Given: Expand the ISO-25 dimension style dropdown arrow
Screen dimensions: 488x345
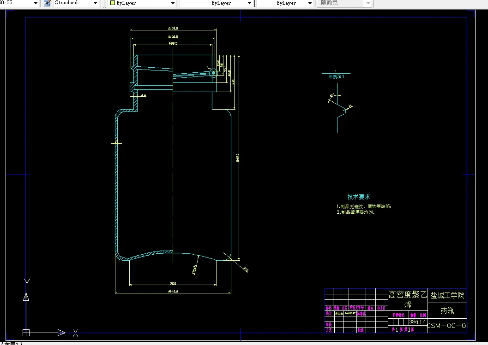Looking at the screenshot, I should point(36,3).
